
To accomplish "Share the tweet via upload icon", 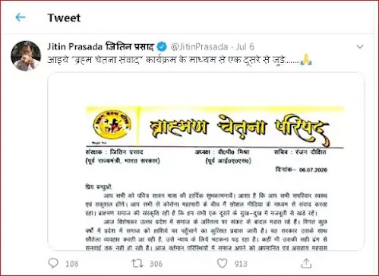I will click(306, 263).
